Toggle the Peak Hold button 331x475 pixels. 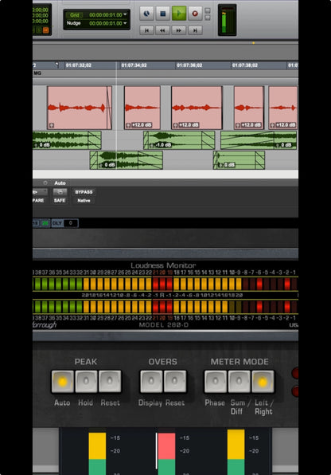click(86, 382)
